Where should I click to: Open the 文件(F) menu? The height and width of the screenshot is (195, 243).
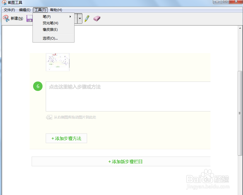click(x=9, y=10)
